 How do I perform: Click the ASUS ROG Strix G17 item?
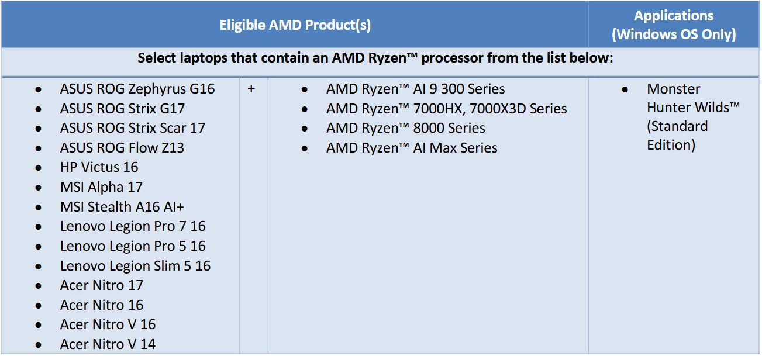122,109
